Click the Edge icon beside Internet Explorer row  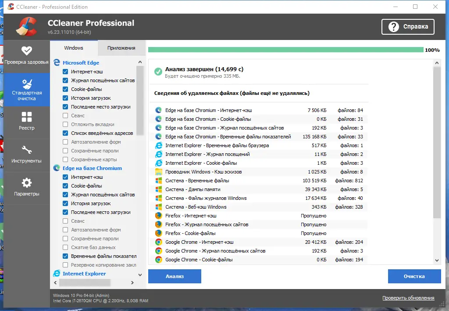(x=158, y=145)
